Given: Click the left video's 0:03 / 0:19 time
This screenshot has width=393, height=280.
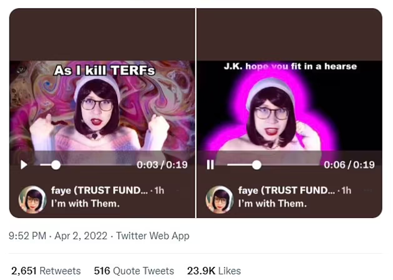Looking at the screenshot, I should click(162, 165).
